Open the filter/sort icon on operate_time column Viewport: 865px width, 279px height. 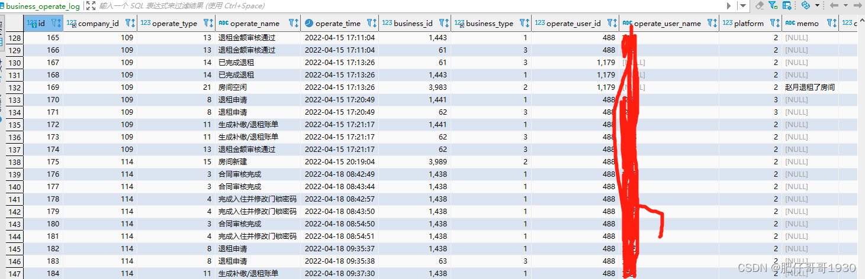[371, 23]
